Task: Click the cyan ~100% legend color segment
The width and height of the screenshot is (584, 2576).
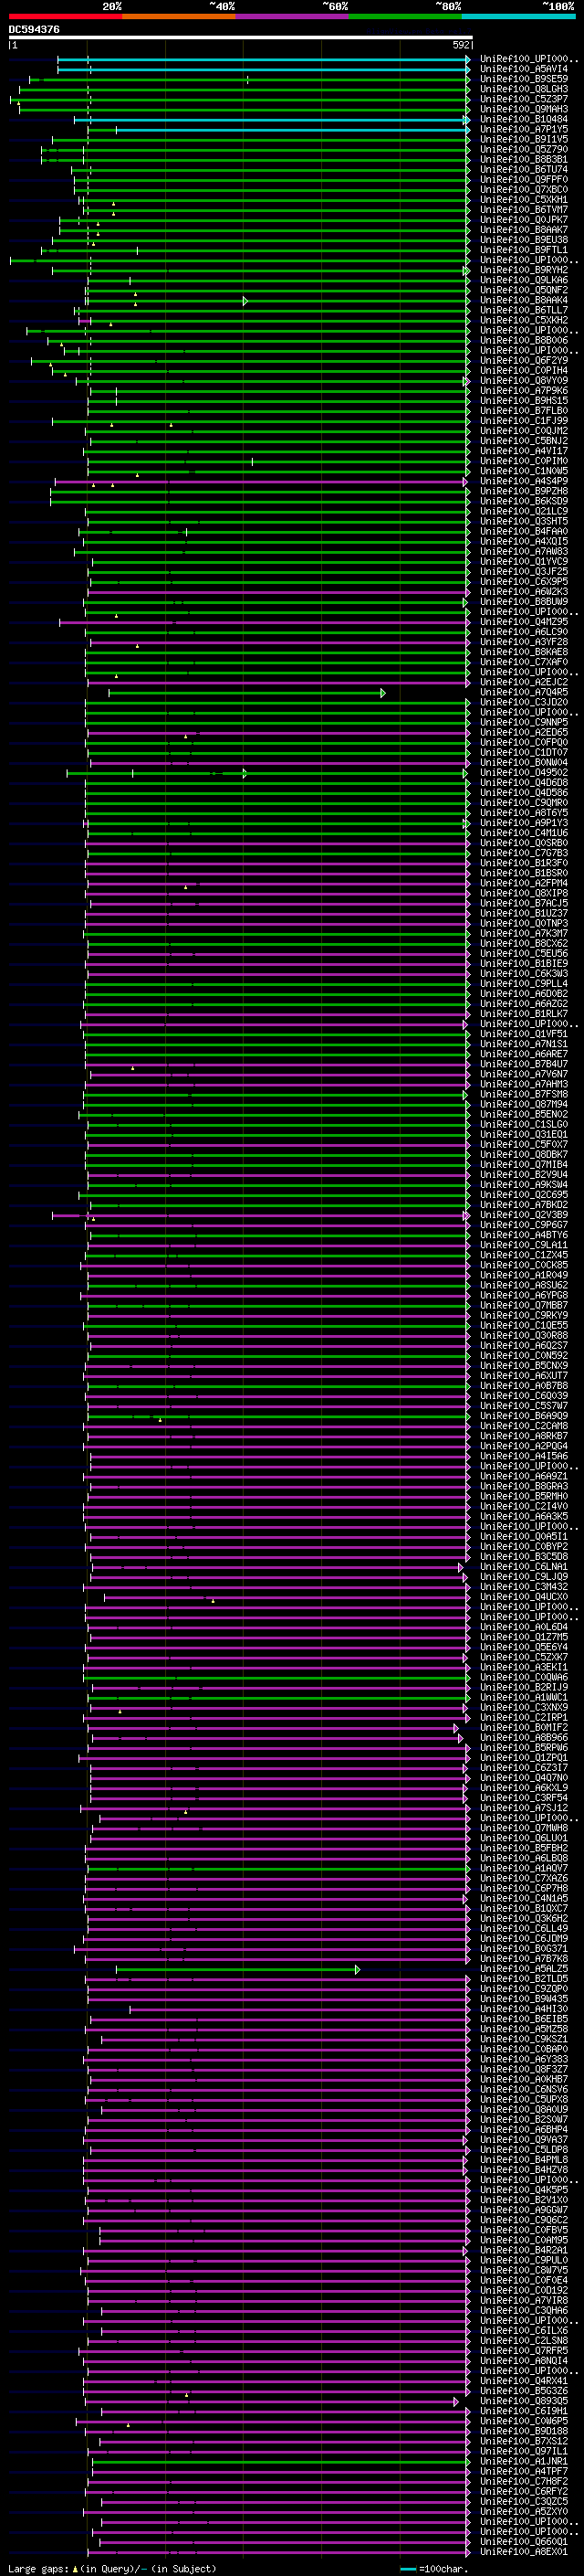Action: point(518,16)
